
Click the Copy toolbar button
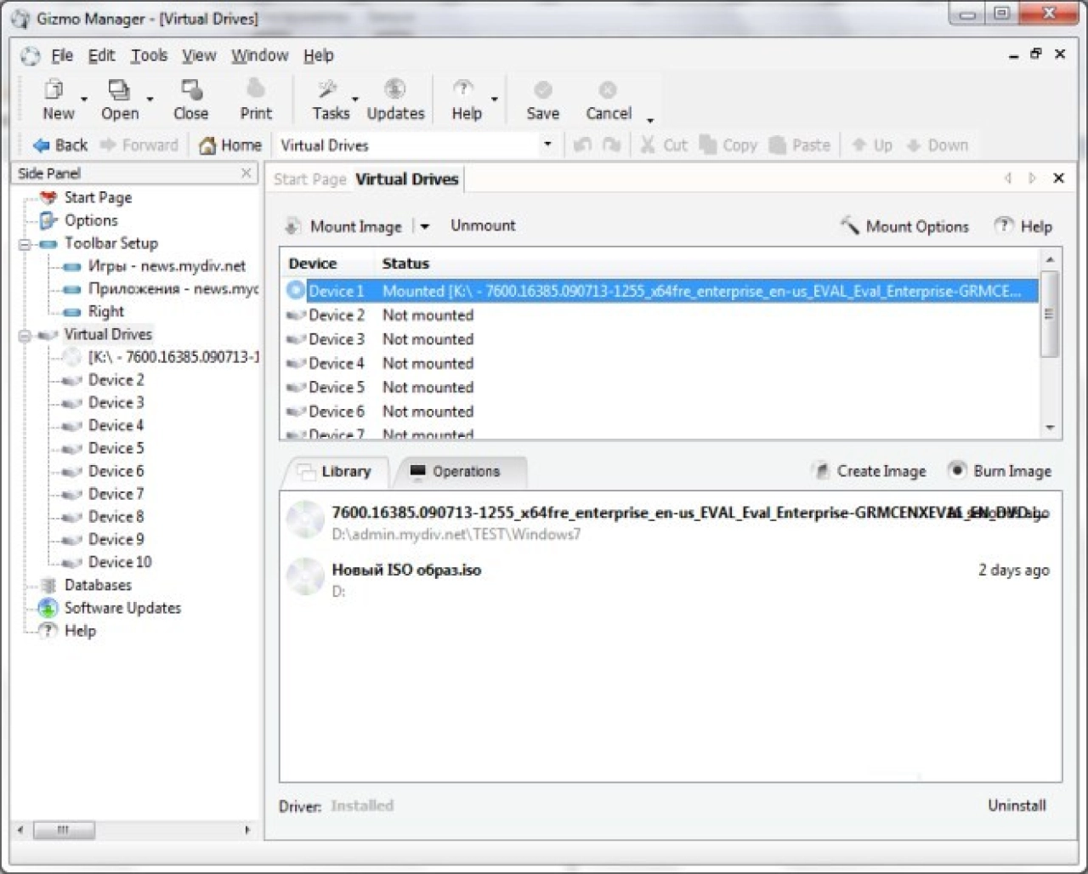tap(728, 145)
